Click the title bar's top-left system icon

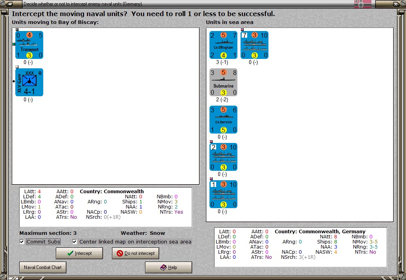tap(9, 4)
